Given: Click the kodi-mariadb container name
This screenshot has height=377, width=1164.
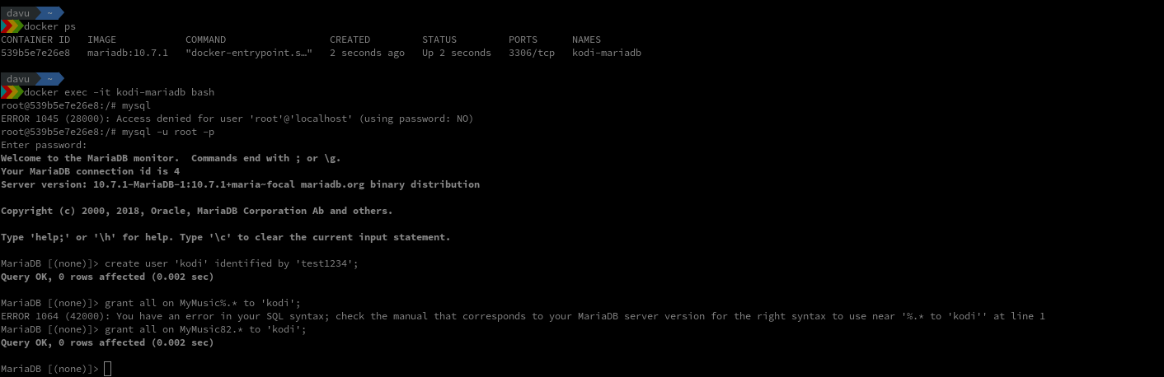Looking at the screenshot, I should pyautogui.click(x=607, y=53).
